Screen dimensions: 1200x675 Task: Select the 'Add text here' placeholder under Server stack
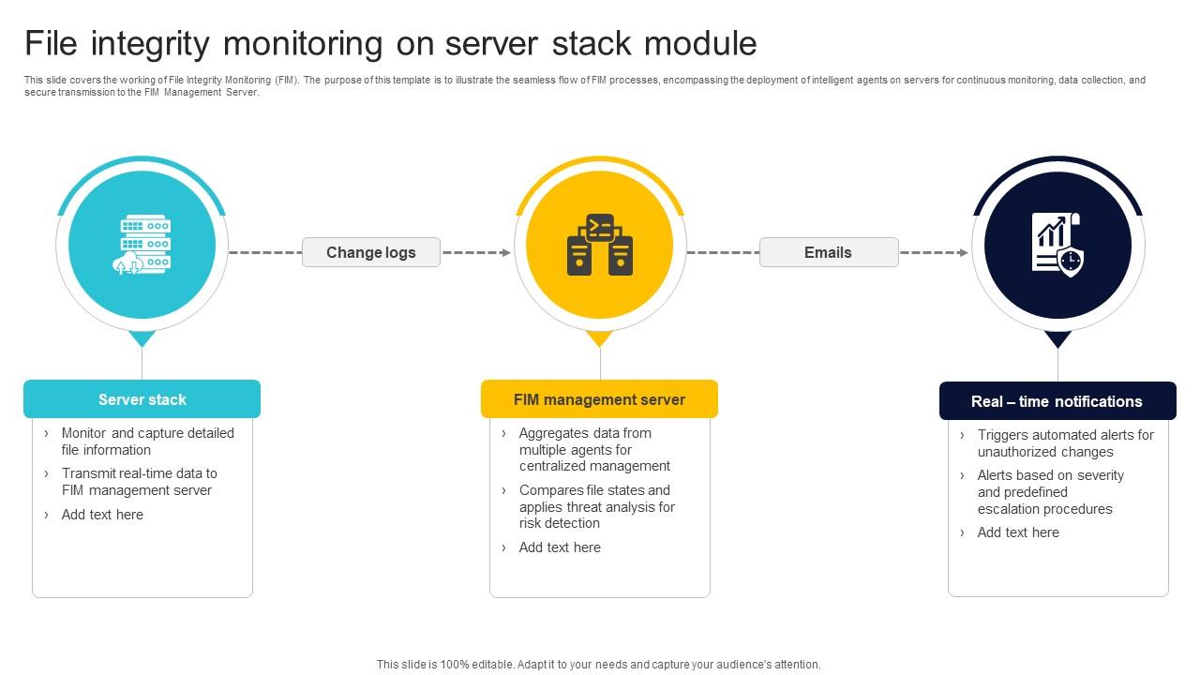tap(103, 515)
